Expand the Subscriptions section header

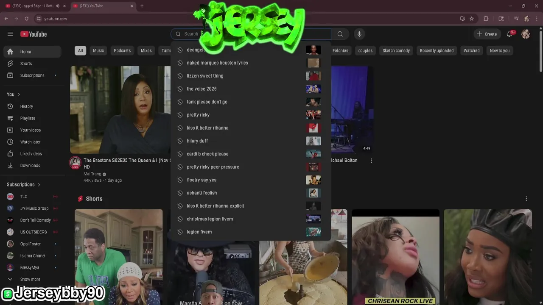point(23,185)
